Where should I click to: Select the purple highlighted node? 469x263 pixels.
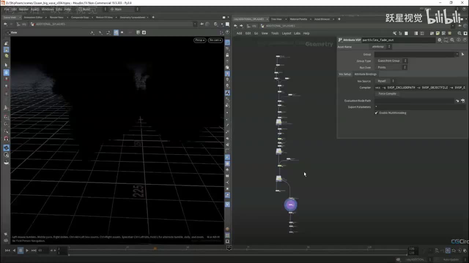291,205
